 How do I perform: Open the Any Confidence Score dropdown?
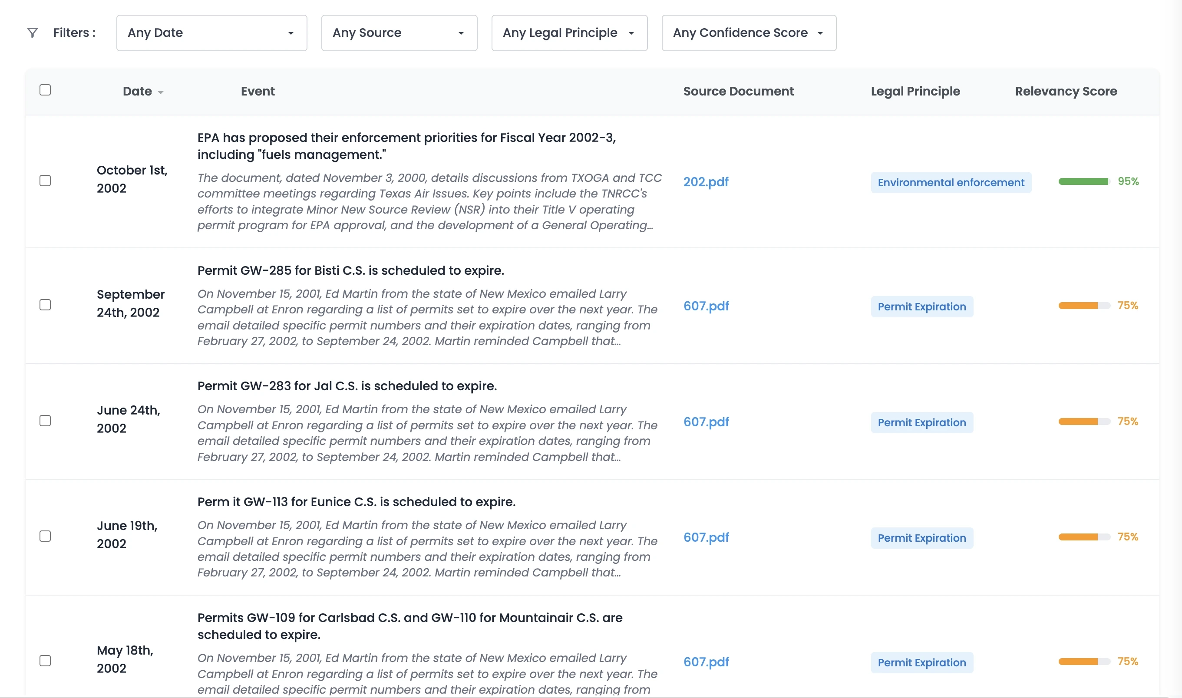click(x=749, y=33)
